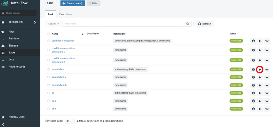The image size is (273, 127).
Task: Open the conditional-execution task link
Action: tap(63, 41)
